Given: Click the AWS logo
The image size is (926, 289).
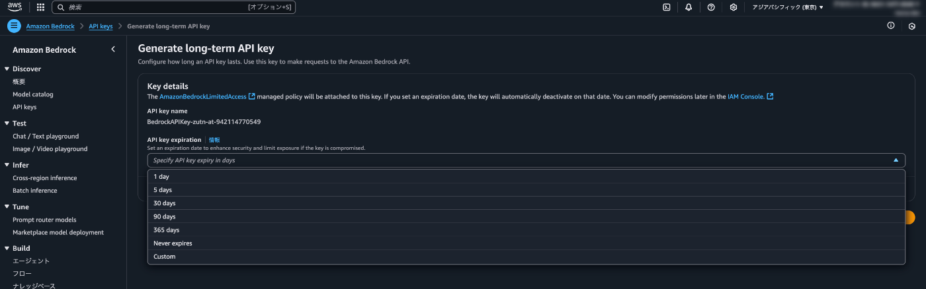Looking at the screenshot, I should pos(15,7).
